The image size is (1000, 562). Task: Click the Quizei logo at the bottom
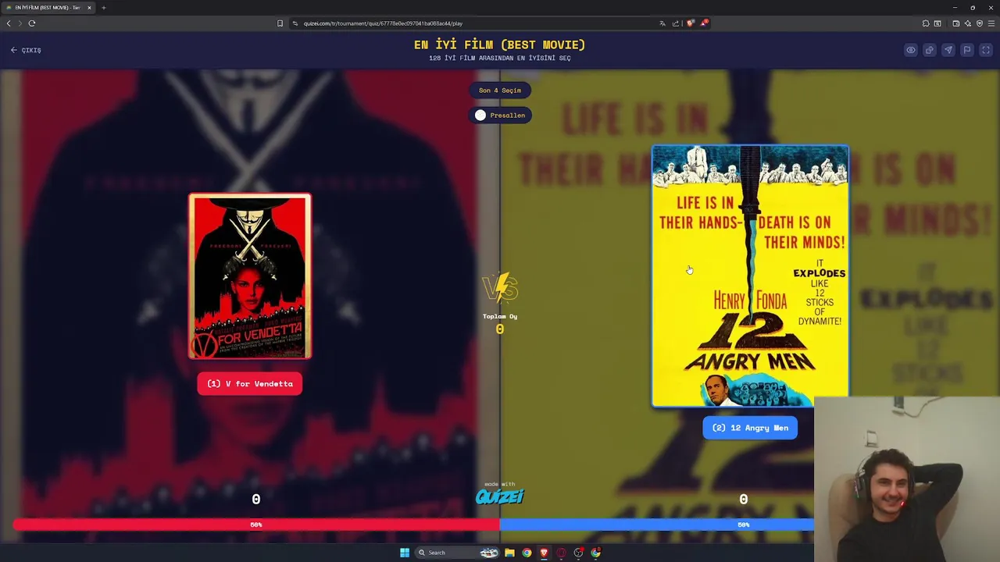click(500, 495)
